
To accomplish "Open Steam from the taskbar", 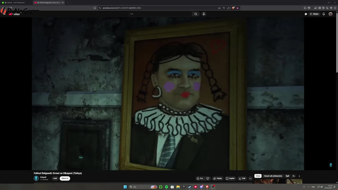I will [x=190, y=187].
